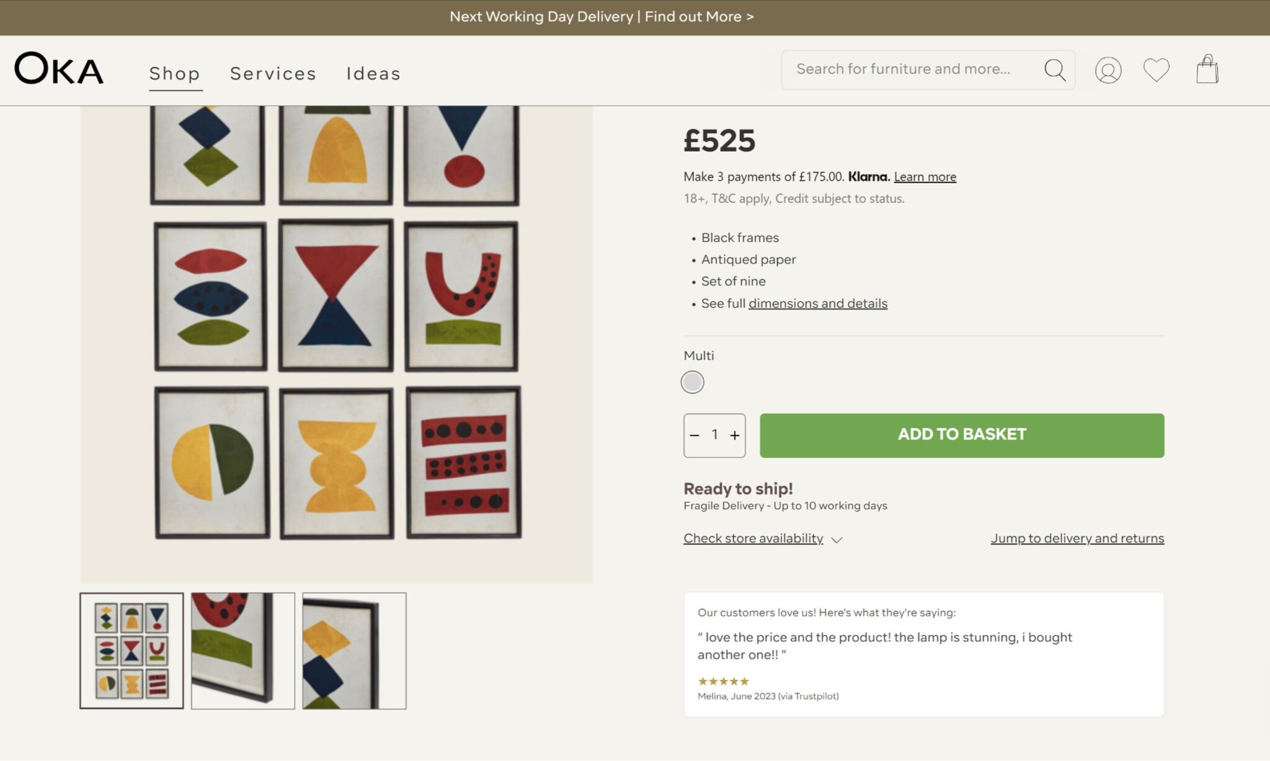The image size is (1270, 761).
Task: Open Klarna Learn more link
Action: click(x=925, y=177)
